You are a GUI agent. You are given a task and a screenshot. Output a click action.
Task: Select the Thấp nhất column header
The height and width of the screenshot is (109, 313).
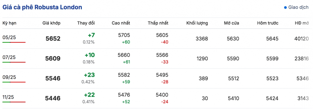pyautogui.click(x=158, y=23)
